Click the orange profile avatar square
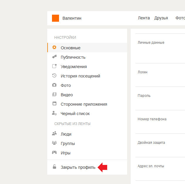185x184 pixels. click(55, 18)
